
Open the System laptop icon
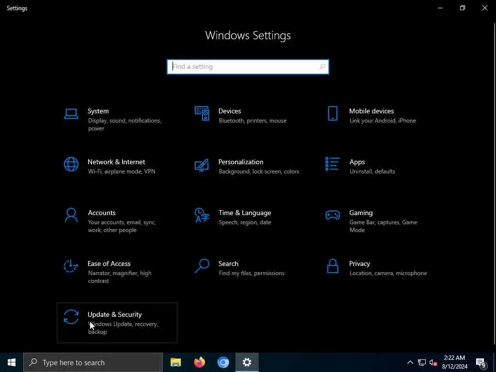71,113
